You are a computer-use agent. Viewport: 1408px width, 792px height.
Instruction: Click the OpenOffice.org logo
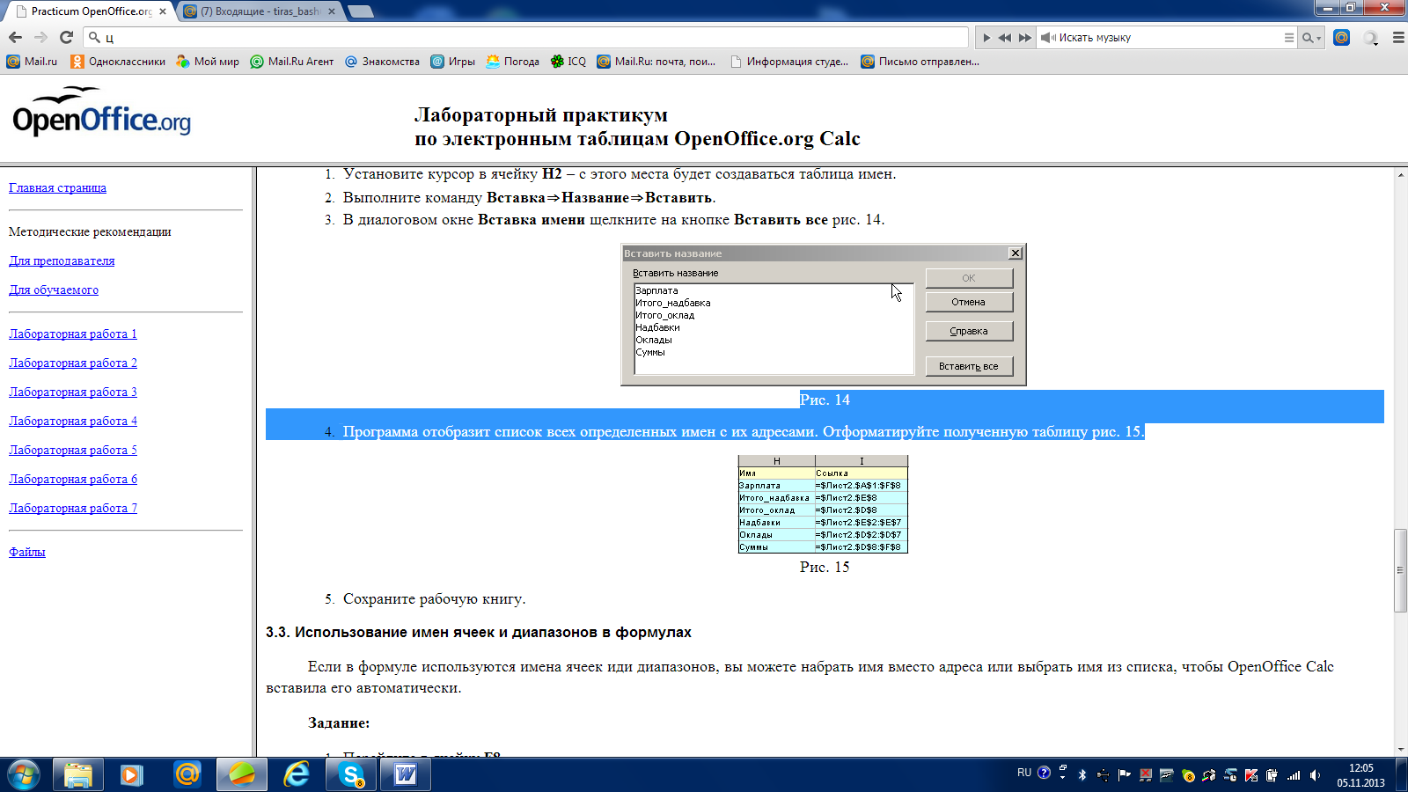pyautogui.click(x=101, y=112)
